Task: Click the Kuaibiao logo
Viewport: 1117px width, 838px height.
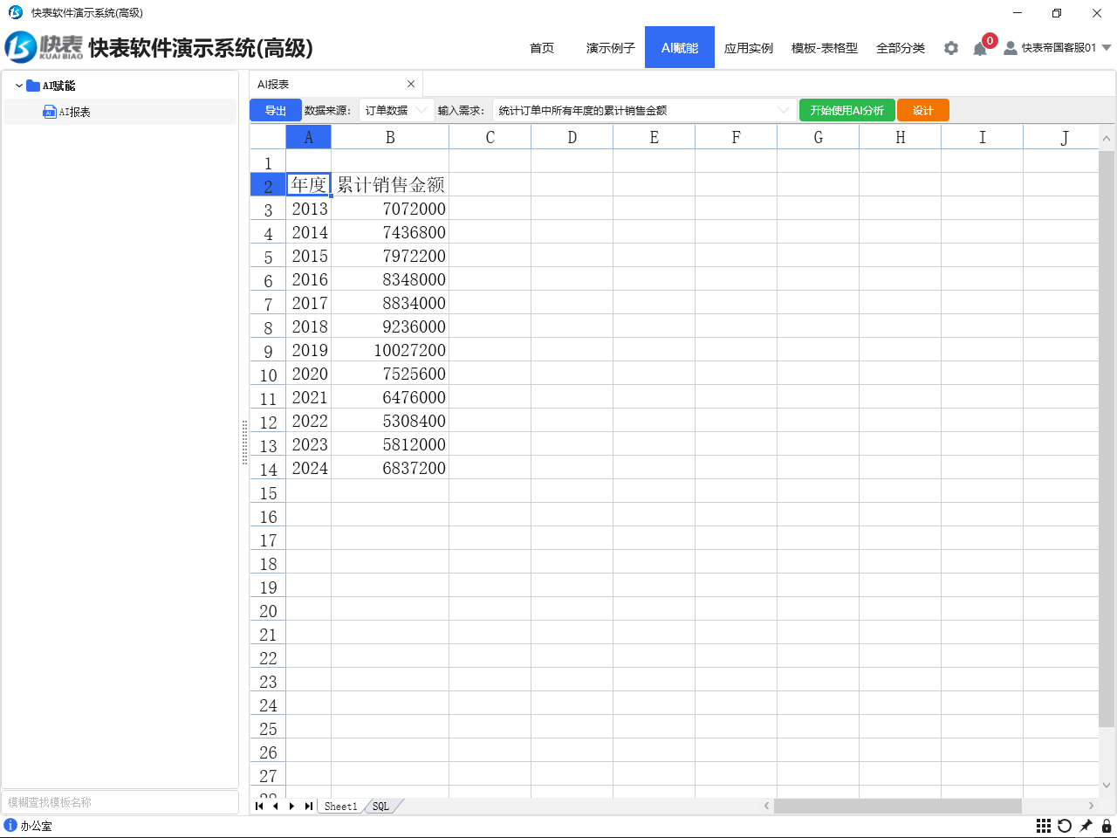Action: pyautogui.click(x=44, y=47)
